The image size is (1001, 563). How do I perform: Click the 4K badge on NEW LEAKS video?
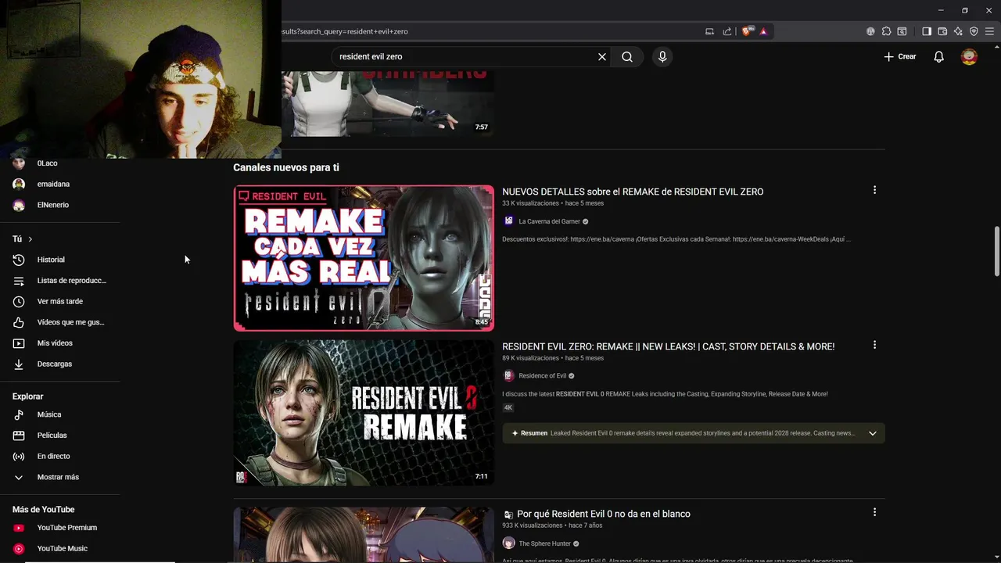pyautogui.click(x=508, y=408)
